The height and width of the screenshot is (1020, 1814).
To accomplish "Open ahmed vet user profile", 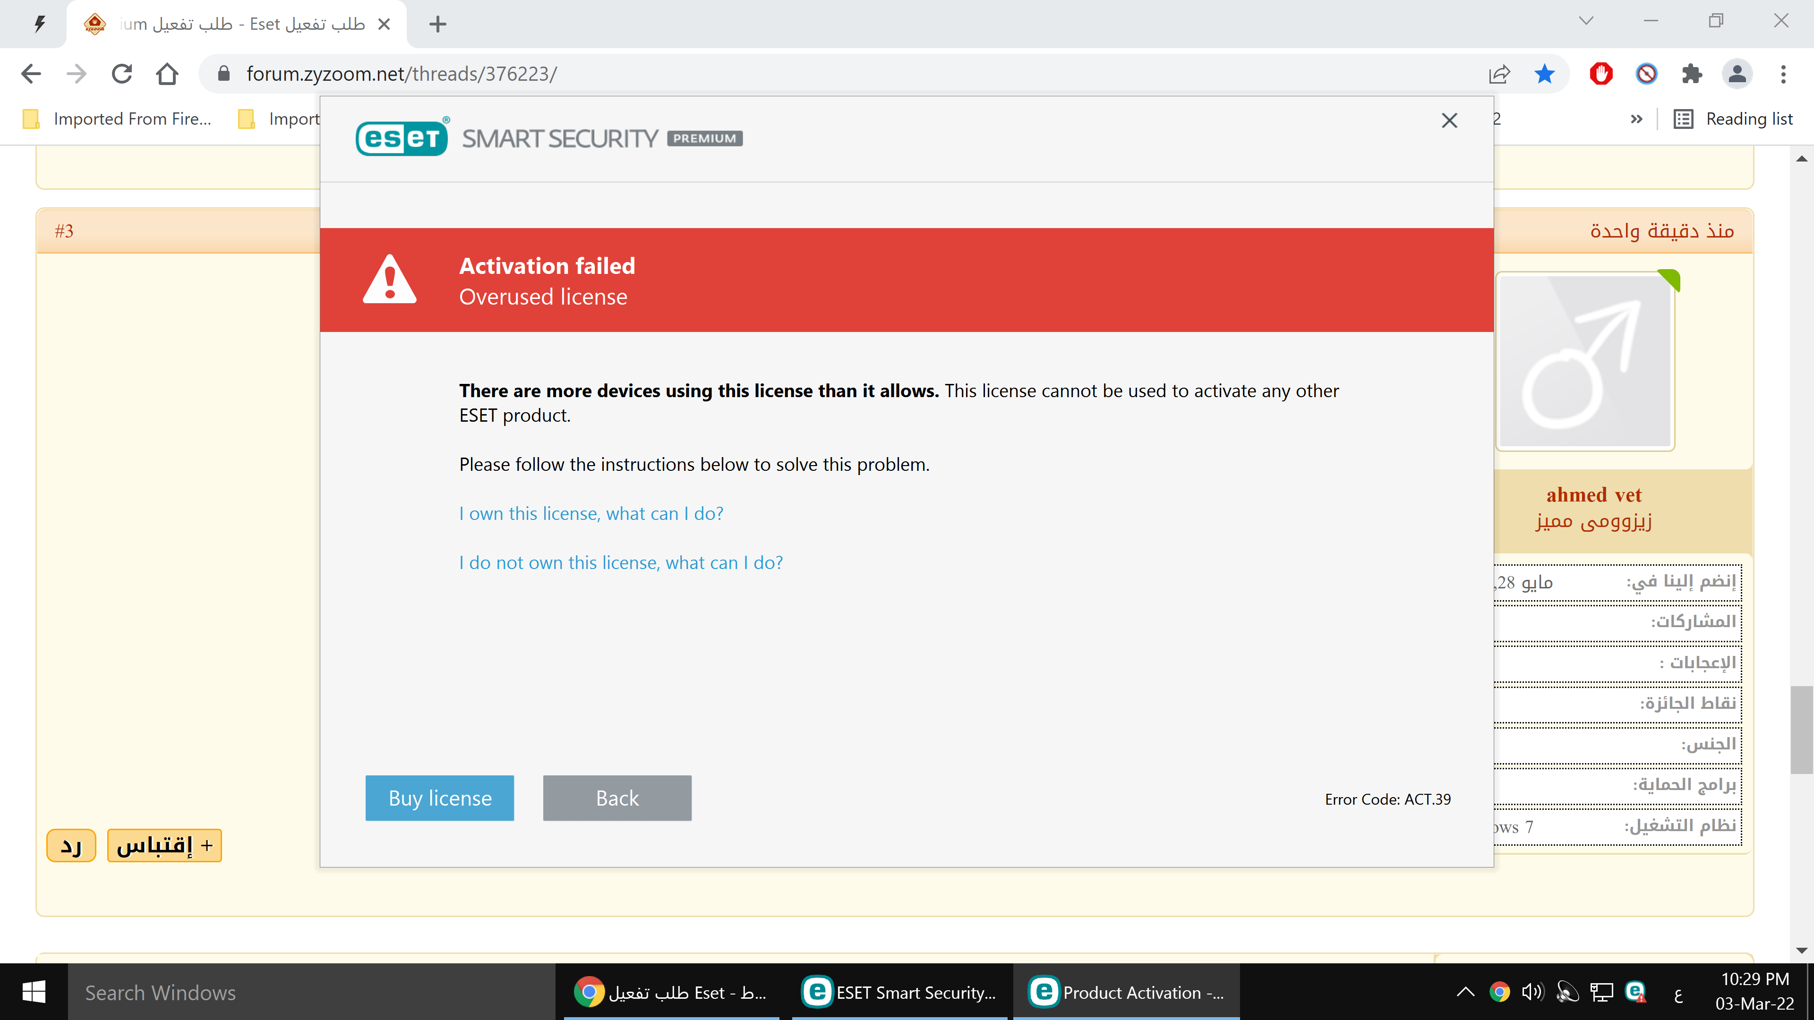I will 1593,495.
